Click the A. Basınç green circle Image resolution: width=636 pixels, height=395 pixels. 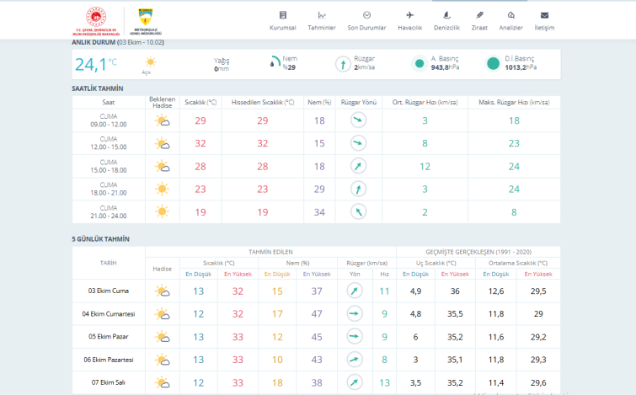pos(420,63)
